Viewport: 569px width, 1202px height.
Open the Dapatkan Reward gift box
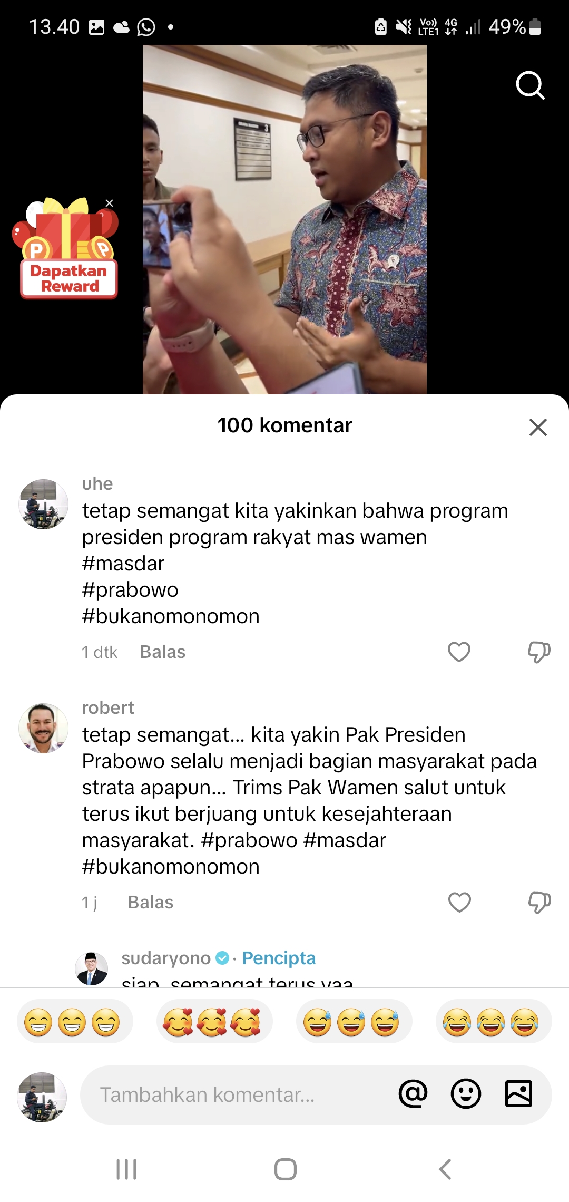[67, 248]
